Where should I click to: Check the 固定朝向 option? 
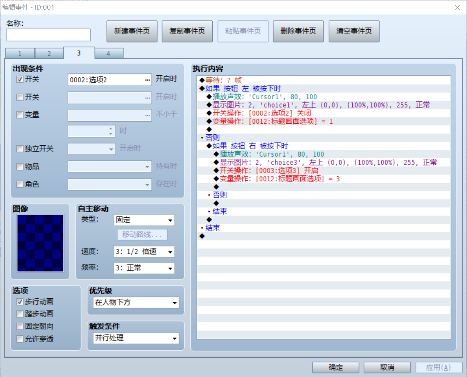20,326
